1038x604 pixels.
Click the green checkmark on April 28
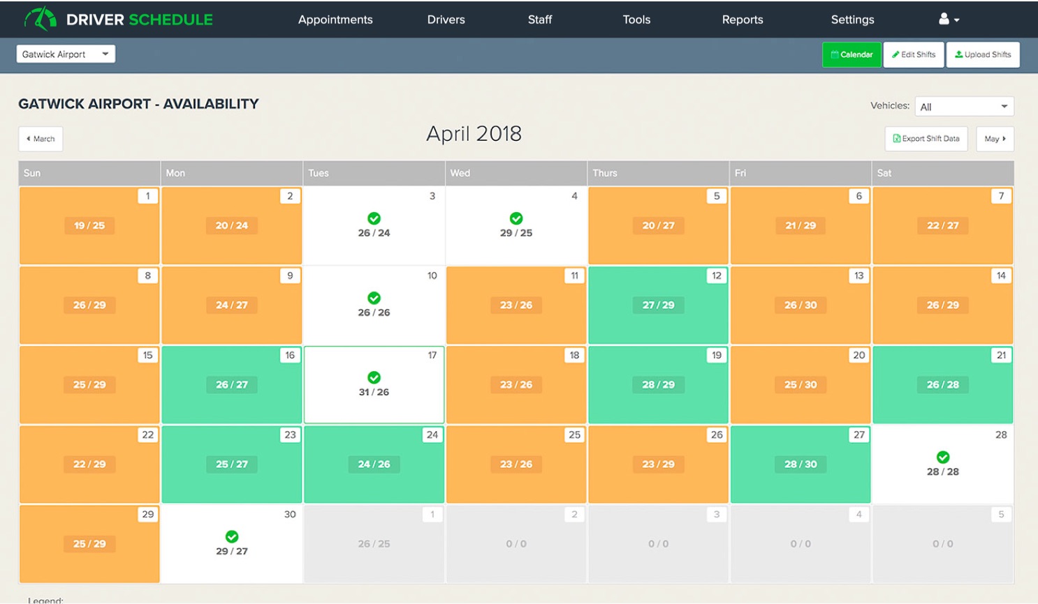point(942,457)
